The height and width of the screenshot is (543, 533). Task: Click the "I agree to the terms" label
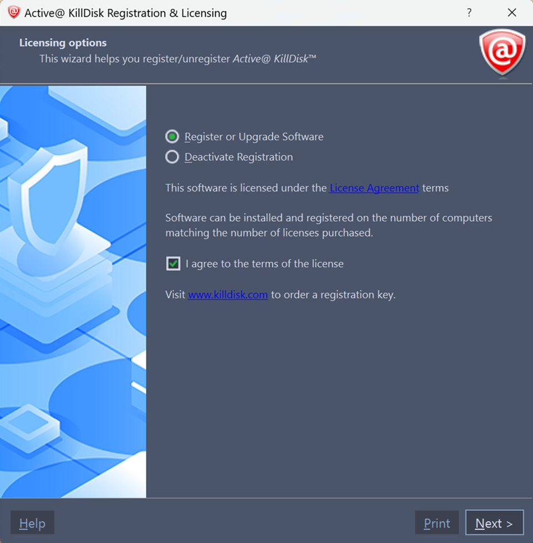click(x=265, y=264)
